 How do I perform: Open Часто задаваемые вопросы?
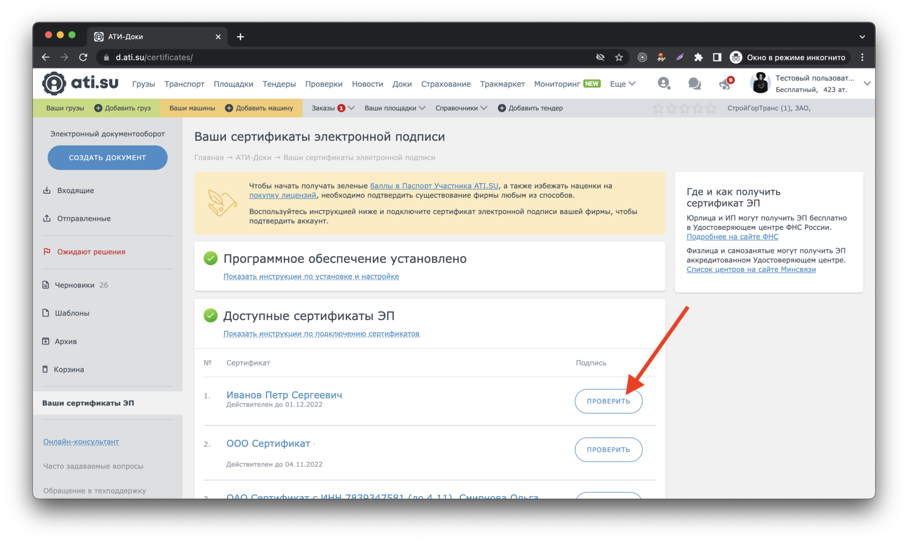93,466
